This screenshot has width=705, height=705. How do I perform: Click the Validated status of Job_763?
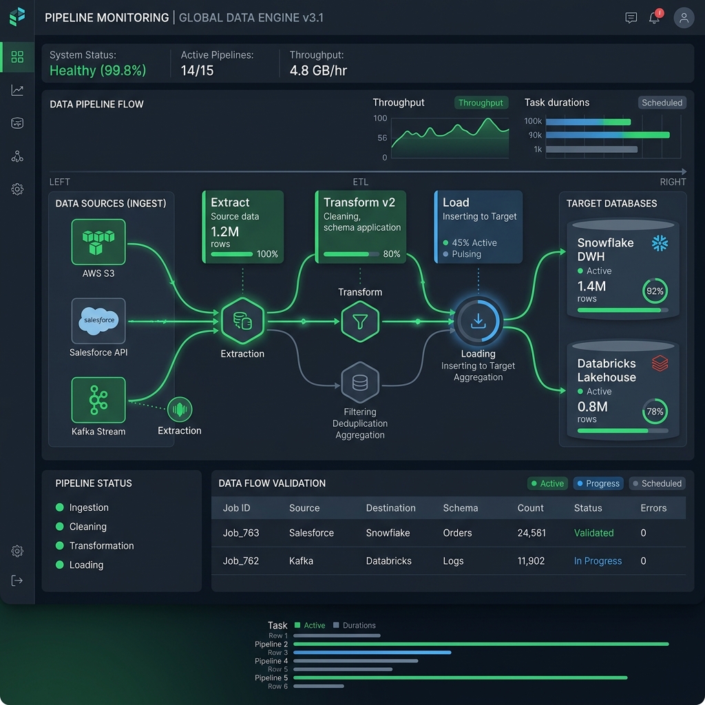point(593,533)
